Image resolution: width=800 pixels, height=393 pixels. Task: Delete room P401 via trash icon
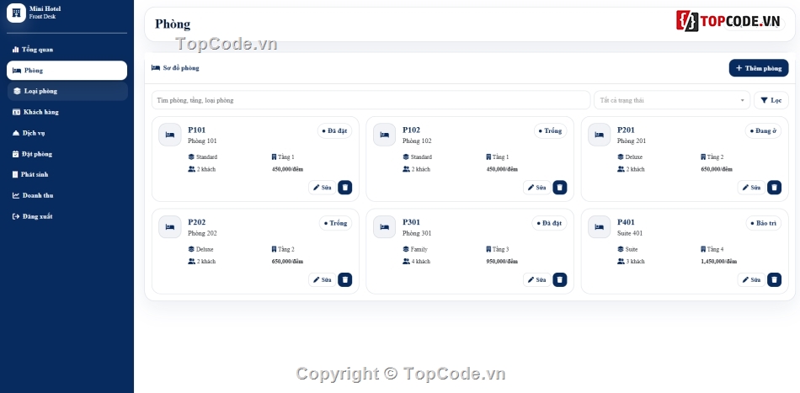(x=775, y=280)
